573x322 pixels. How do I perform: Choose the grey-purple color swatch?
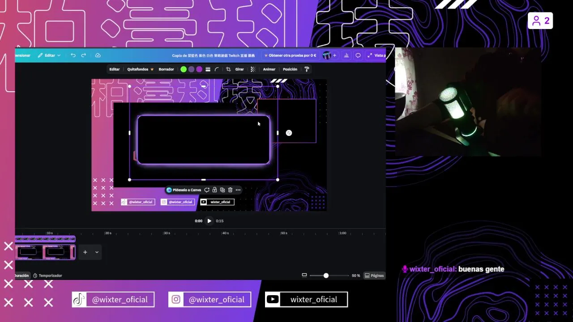[x=191, y=69]
